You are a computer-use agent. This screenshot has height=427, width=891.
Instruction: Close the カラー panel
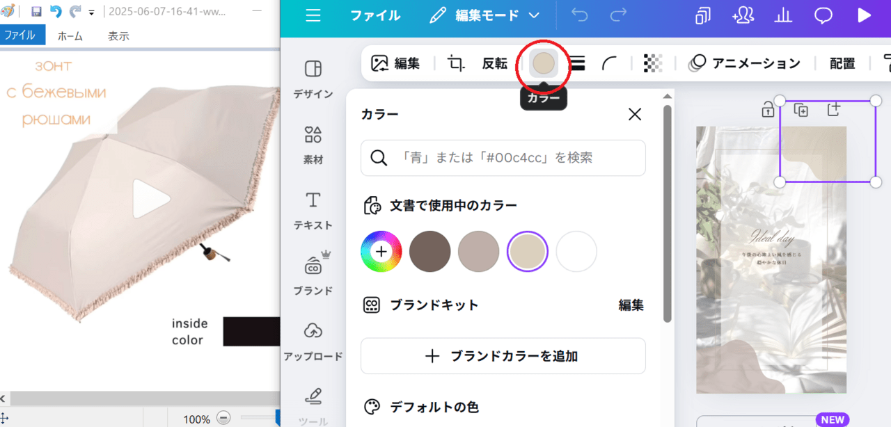pos(635,115)
